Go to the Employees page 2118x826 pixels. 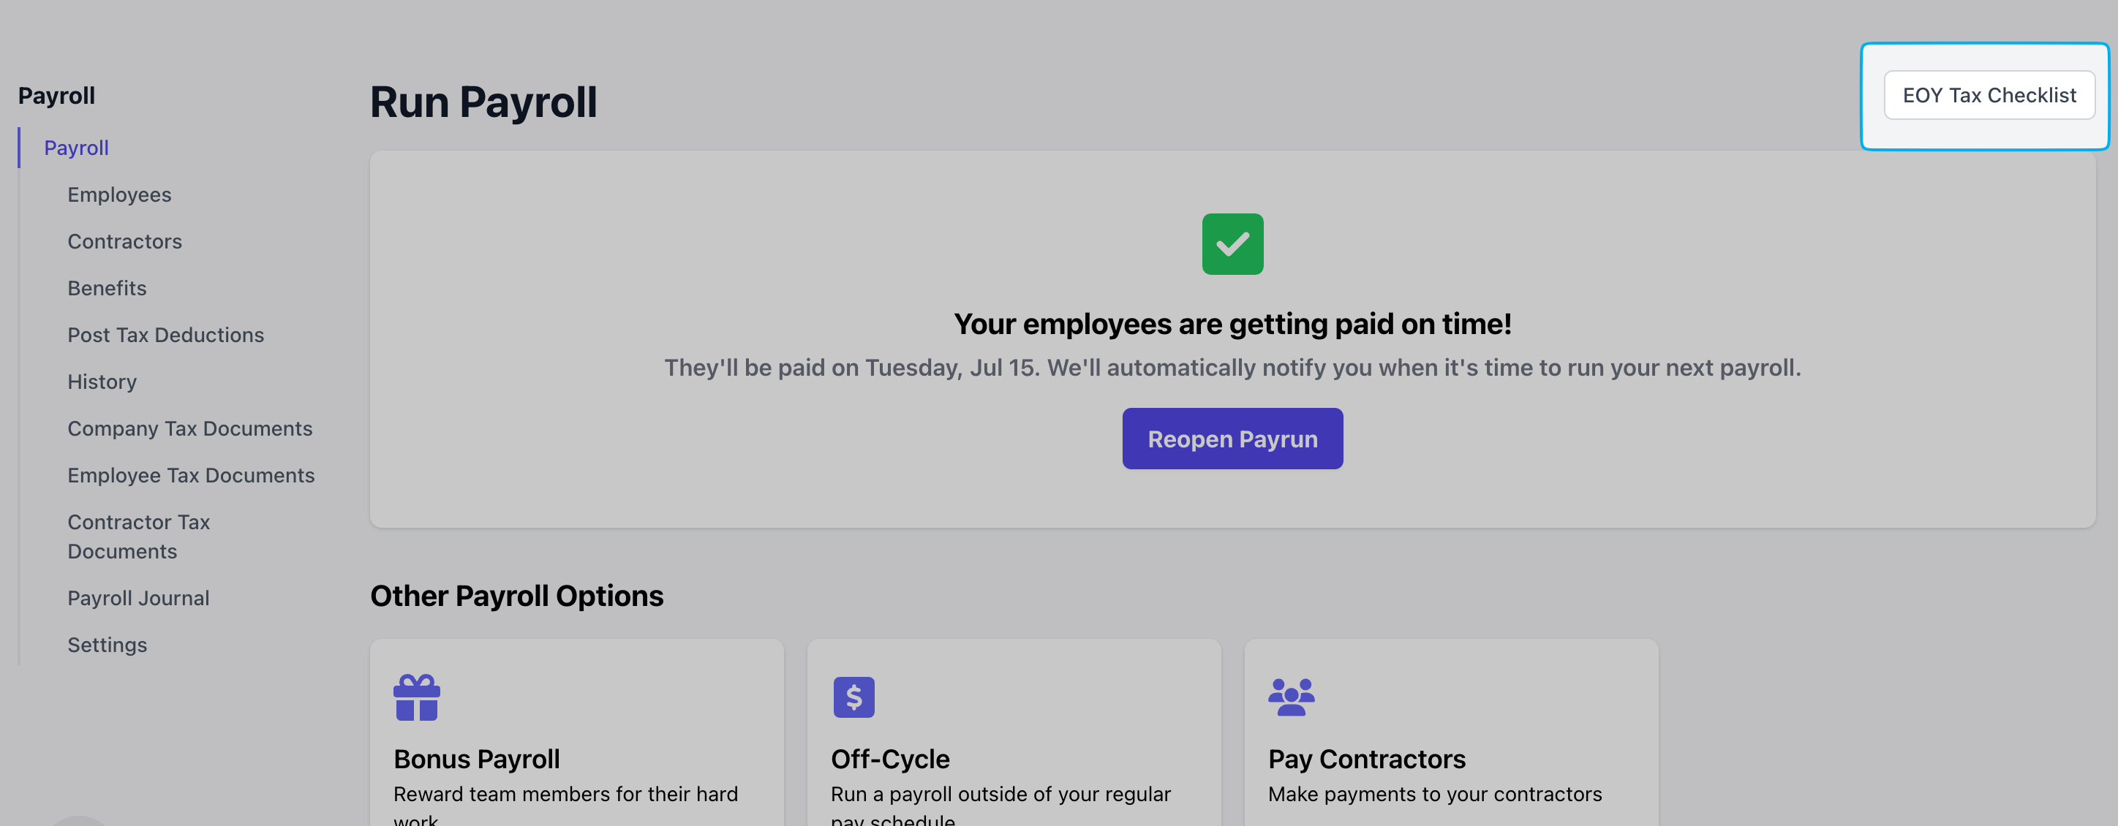pos(119,194)
